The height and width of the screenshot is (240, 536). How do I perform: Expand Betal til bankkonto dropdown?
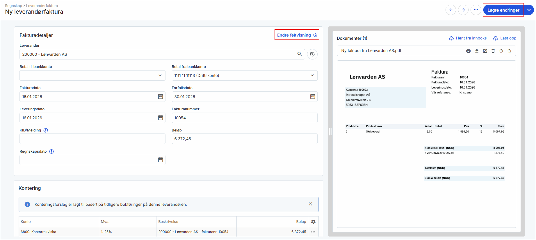[160, 75]
